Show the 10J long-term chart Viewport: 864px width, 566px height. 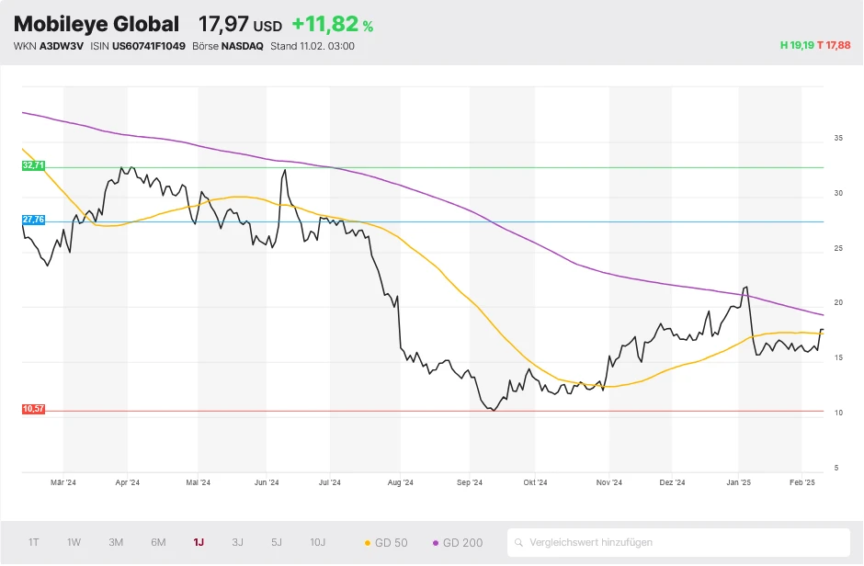317,542
